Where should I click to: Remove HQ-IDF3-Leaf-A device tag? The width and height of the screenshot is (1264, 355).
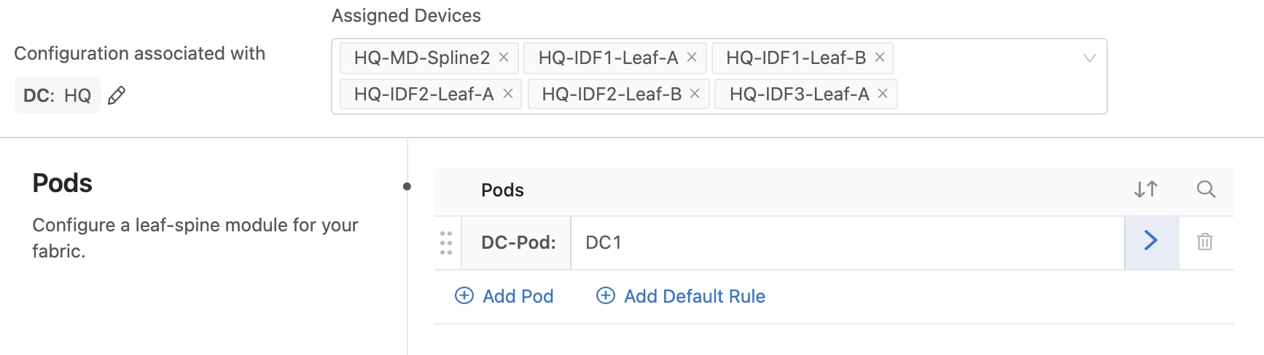click(x=883, y=93)
